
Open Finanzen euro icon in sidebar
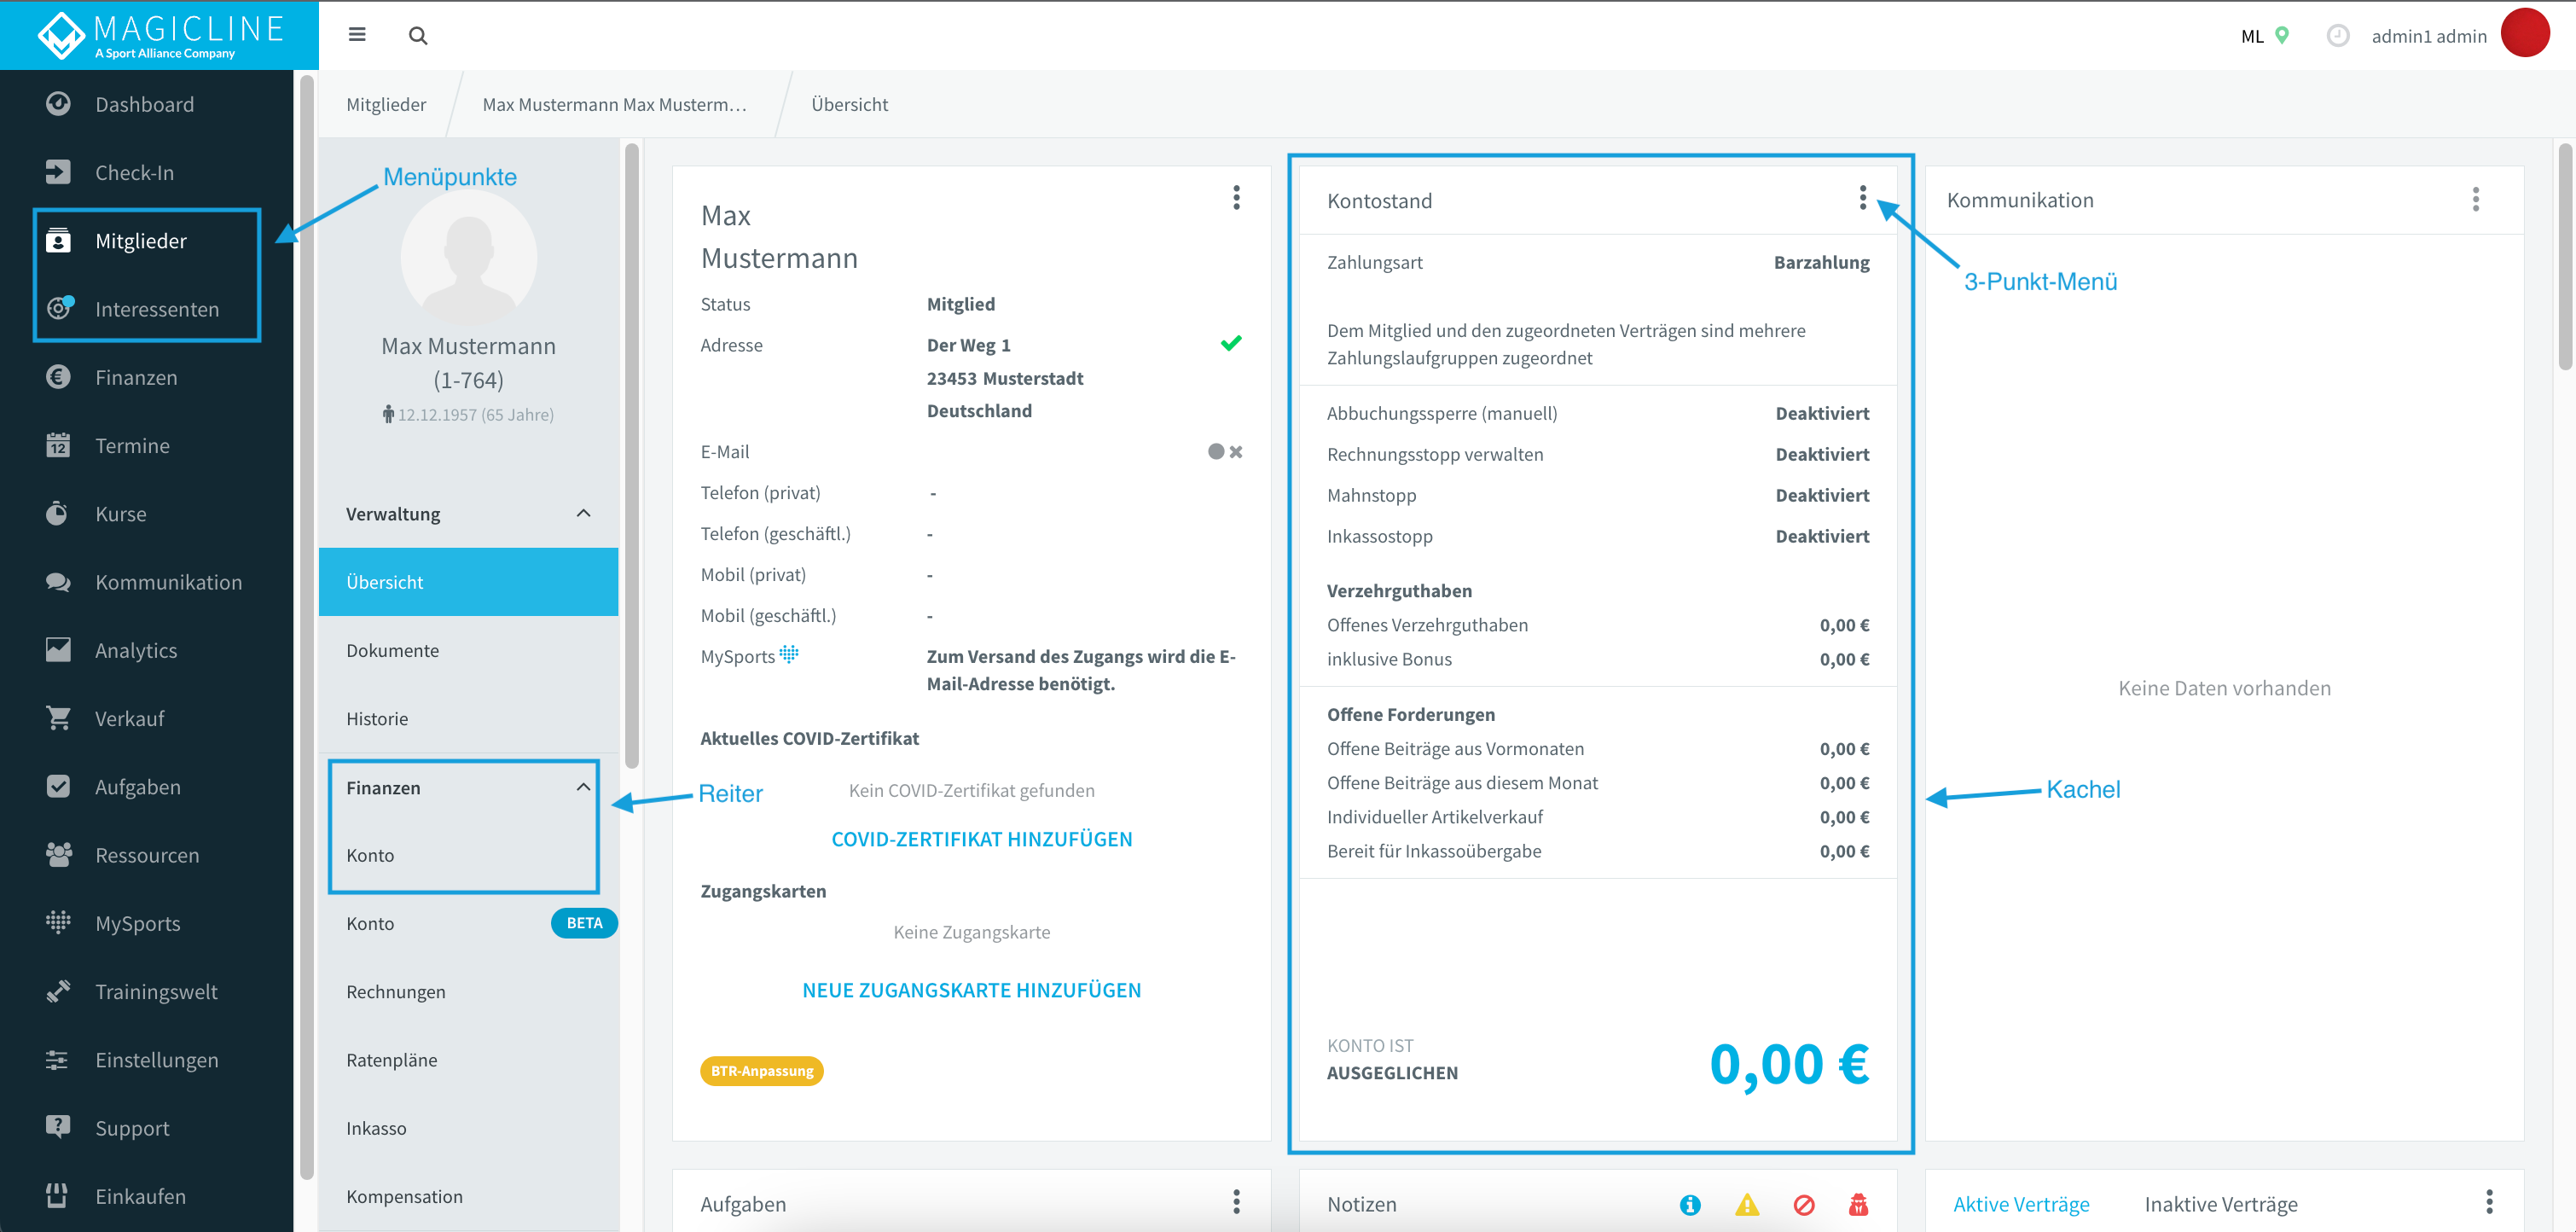click(58, 377)
